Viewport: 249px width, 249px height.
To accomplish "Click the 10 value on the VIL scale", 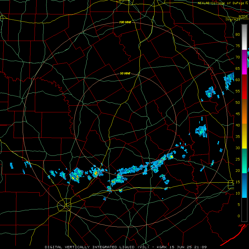I will (238, 193).
